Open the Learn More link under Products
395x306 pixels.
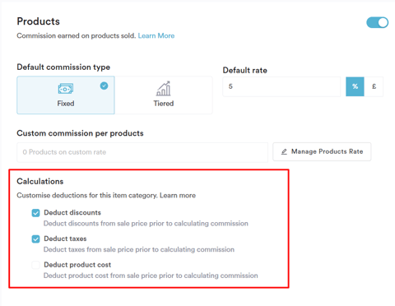(x=156, y=35)
